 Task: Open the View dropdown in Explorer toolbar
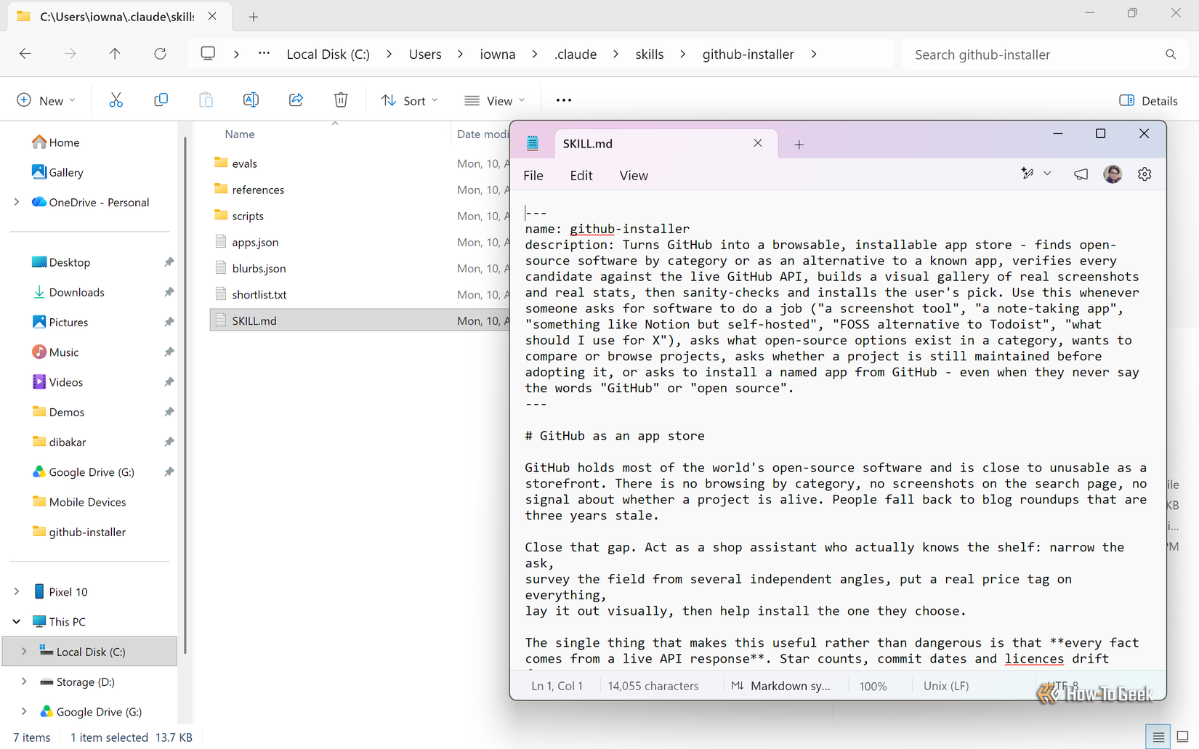(494, 100)
